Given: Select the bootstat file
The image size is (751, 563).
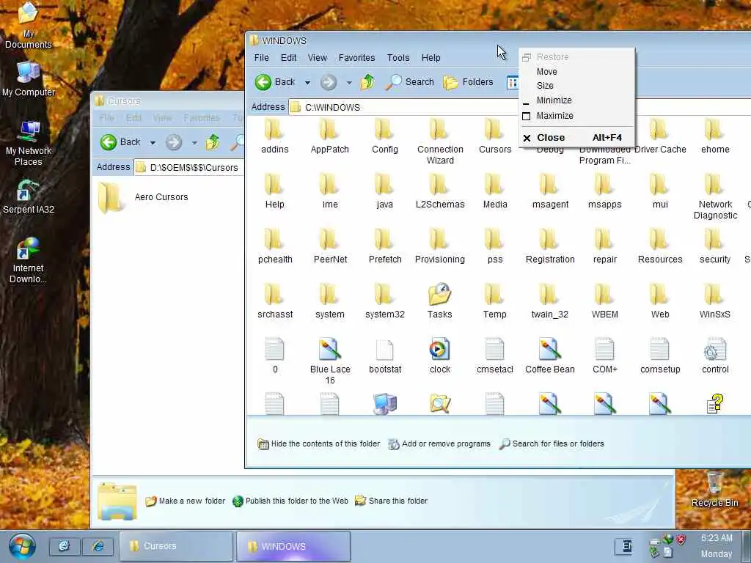Looking at the screenshot, I should point(384,356).
